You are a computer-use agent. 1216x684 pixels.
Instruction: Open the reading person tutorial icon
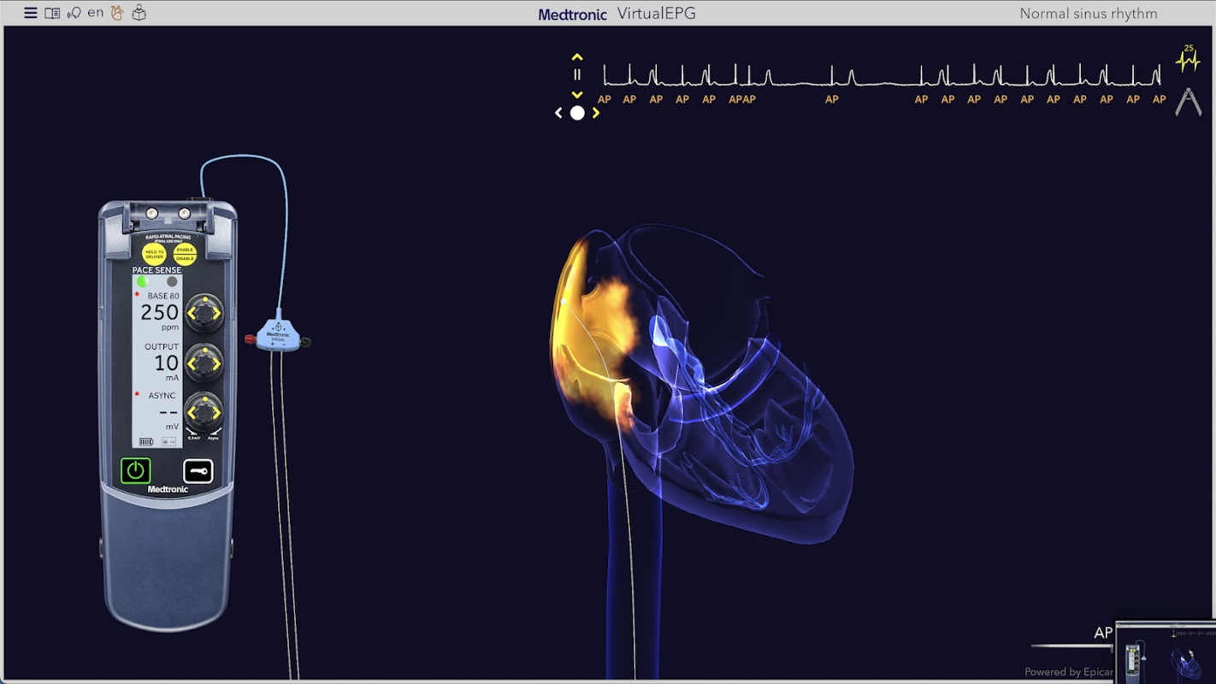point(139,13)
